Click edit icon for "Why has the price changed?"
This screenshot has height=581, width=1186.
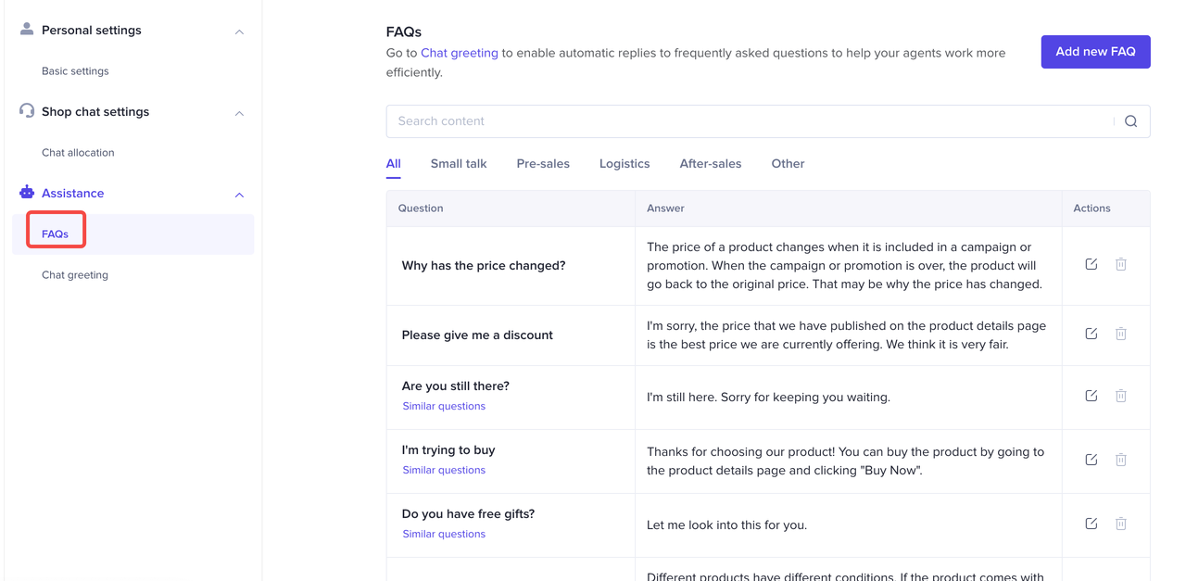click(1091, 264)
